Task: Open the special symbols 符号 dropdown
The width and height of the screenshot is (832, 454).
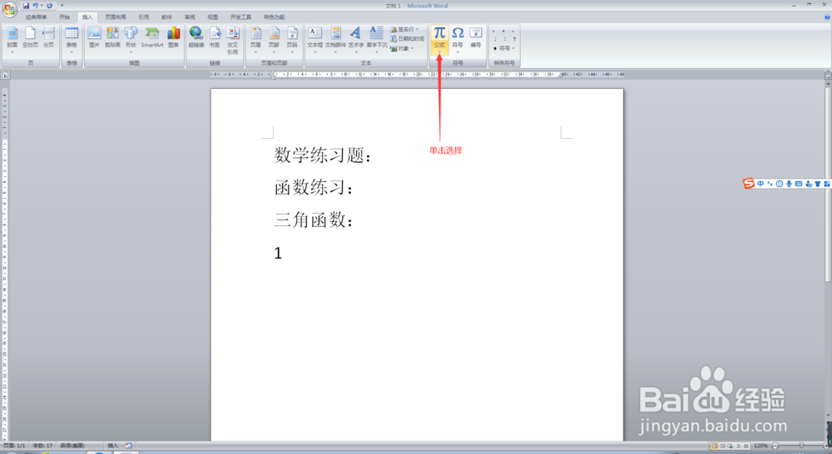Action: coord(504,48)
